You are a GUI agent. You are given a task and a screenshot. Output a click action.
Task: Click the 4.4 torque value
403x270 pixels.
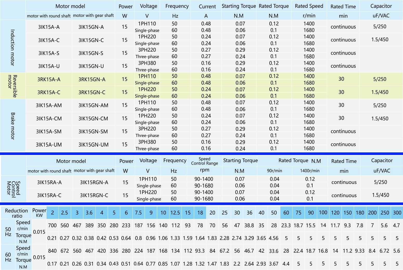pyautogui.click(x=286, y=264)
